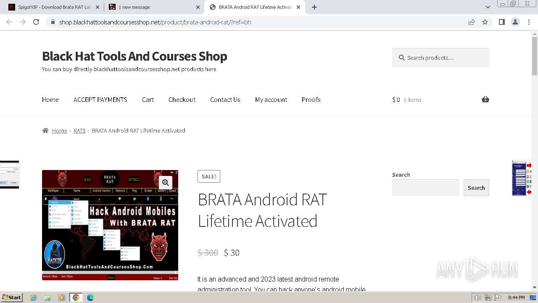Select the BRATA Android RAT tab
The height and width of the screenshot is (303, 538).
(x=254, y=7)
